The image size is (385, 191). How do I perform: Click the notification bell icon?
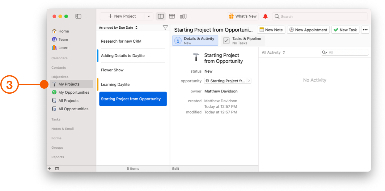265,16
